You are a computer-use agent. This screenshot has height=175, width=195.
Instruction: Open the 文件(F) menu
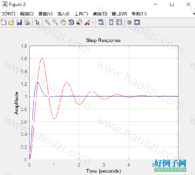tap(8, 14)
